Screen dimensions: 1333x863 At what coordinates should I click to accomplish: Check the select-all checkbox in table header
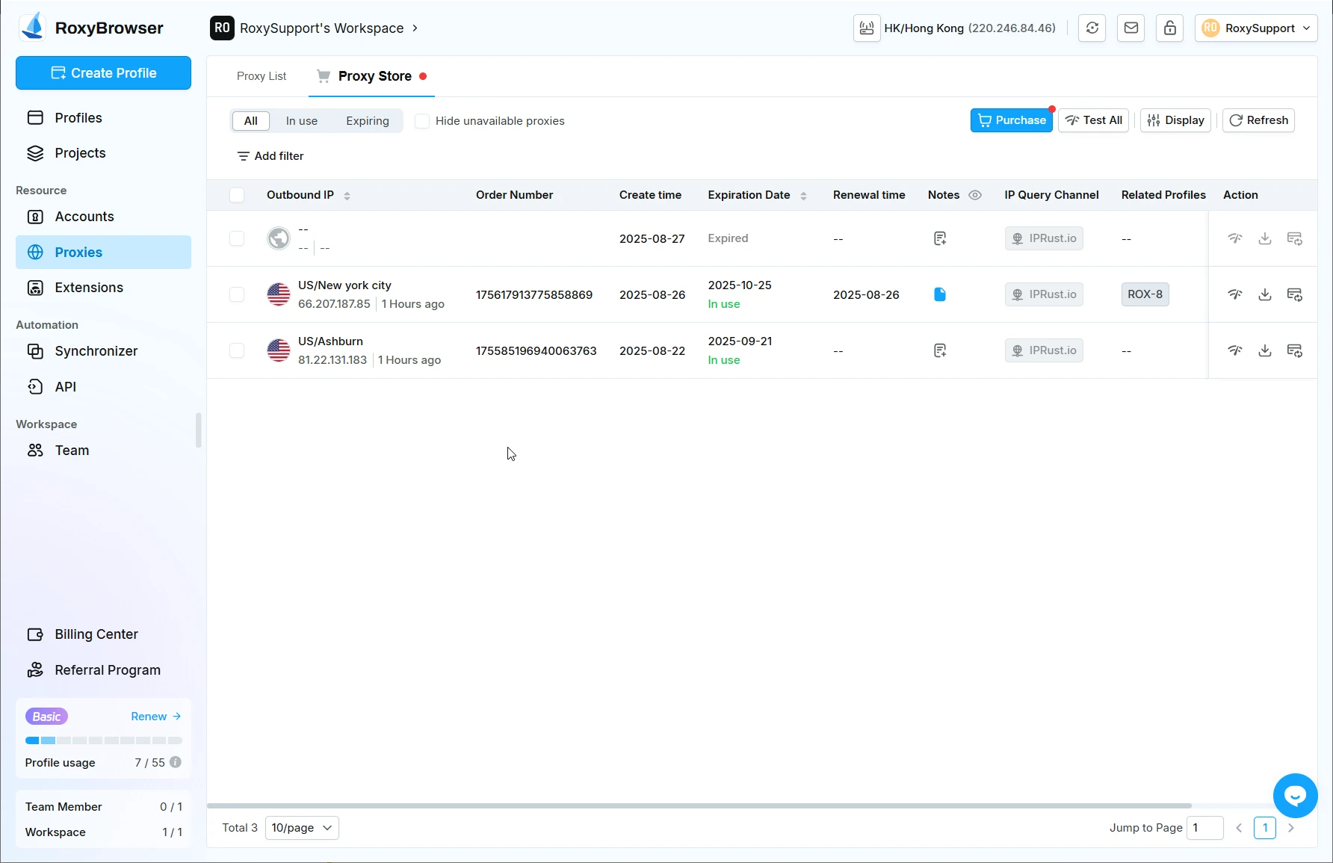[237, 195]
